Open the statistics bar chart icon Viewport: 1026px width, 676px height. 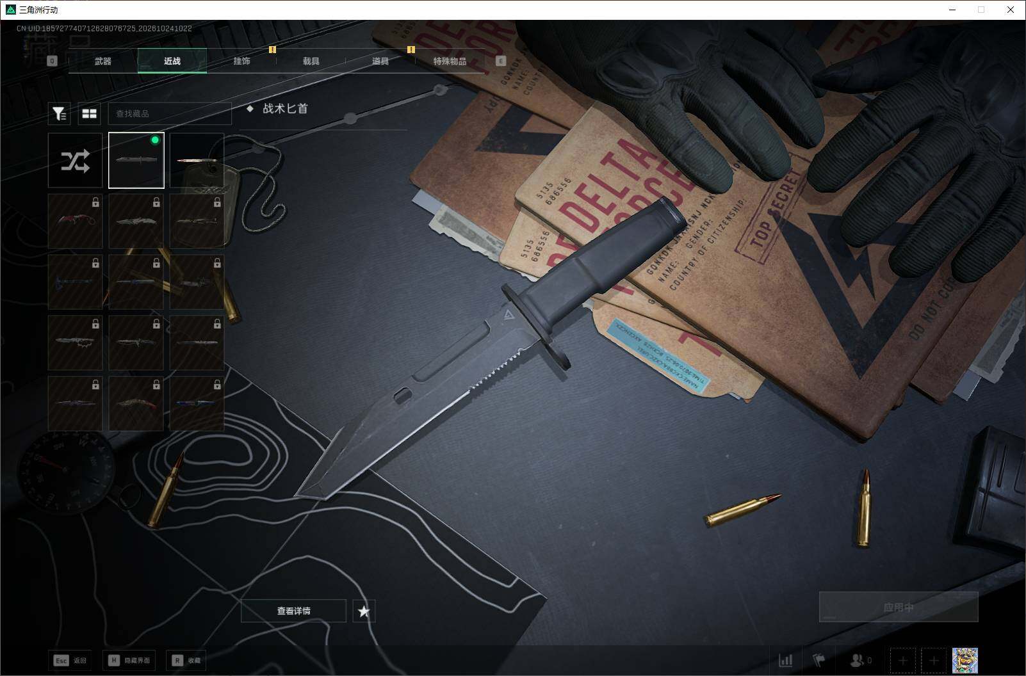point(785,660)
